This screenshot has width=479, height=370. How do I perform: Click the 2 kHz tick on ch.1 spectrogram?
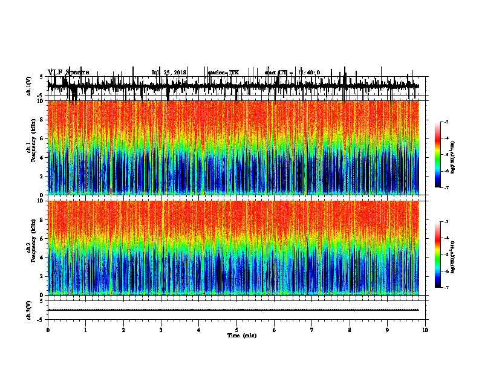click(42, 177)
